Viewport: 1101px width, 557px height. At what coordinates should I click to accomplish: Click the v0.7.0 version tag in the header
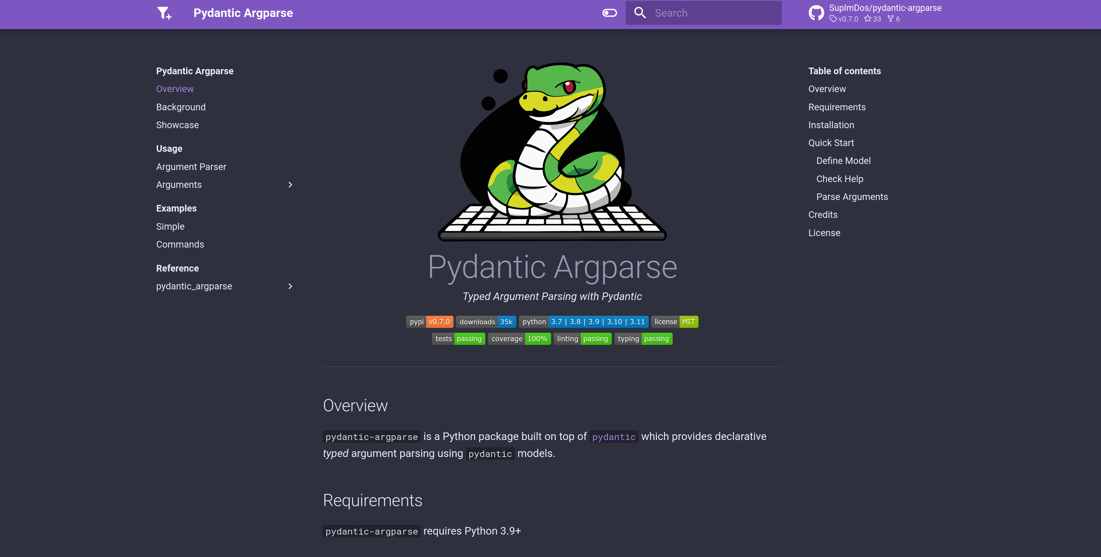[844, 19]
